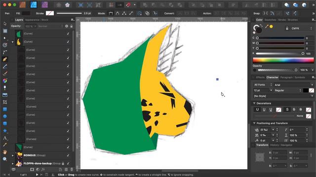This screenshot has height=177, width=316.
Task: Toggle visibility of bottom green triangle Curve
Action: coord(68,147)
